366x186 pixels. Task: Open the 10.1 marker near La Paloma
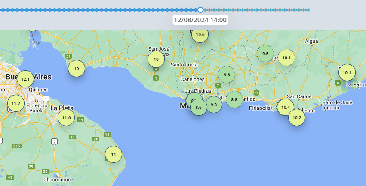coord(347,72)
